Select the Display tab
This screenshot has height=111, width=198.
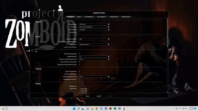coord(71,17)
